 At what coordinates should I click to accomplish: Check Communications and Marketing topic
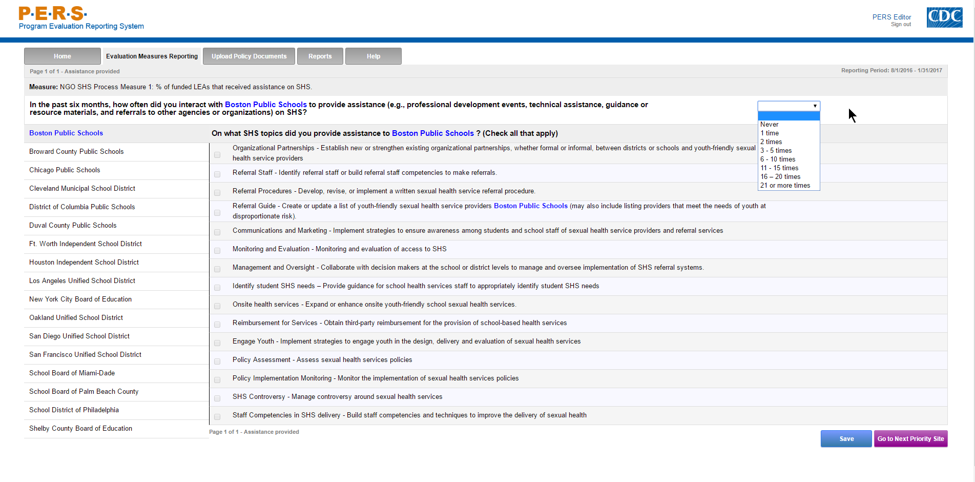coord(217,232)
